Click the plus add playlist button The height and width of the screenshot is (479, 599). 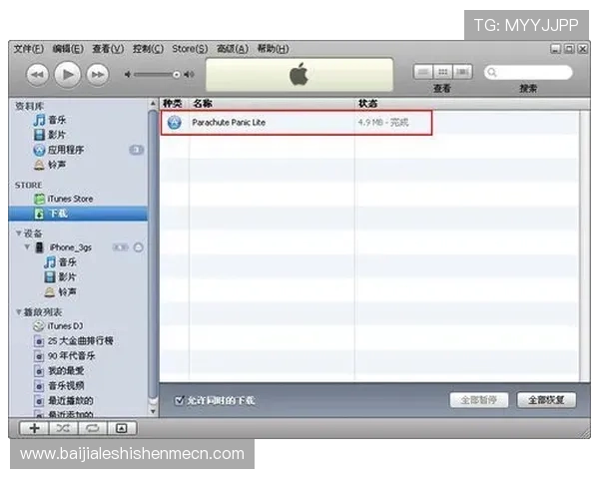[x=34, y=428]
